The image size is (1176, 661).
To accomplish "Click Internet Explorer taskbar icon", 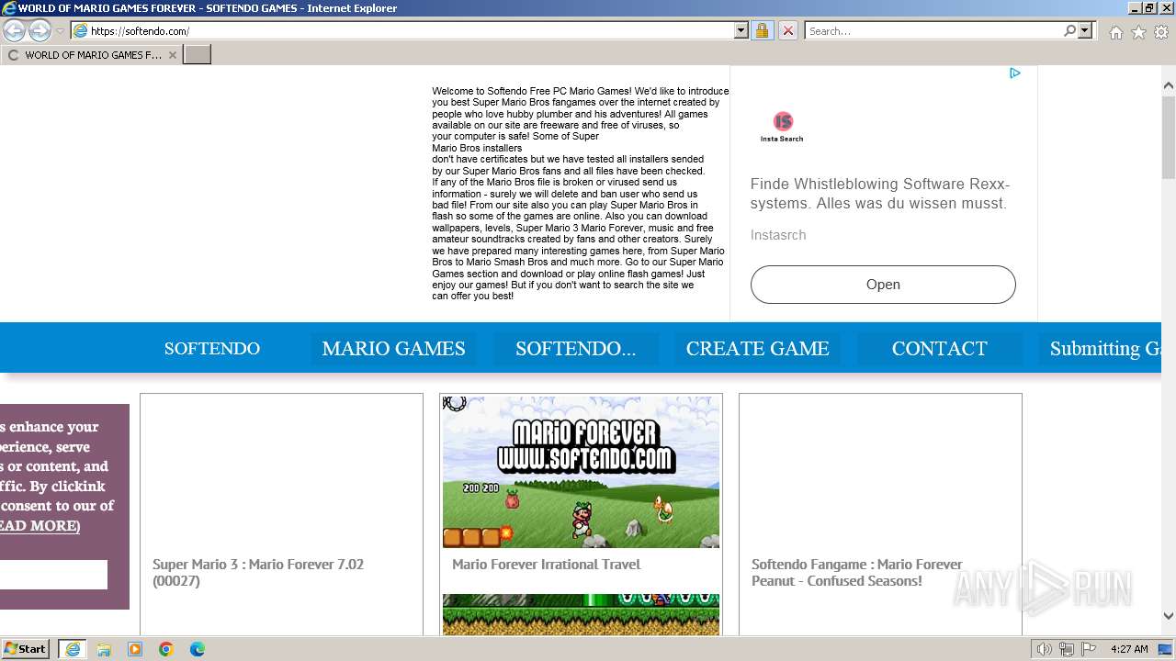I will click(x=73, y=649).
